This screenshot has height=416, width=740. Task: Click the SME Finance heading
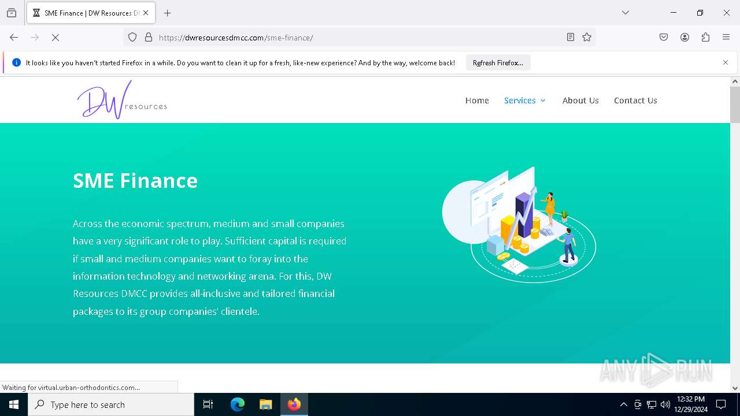(135, 181)
